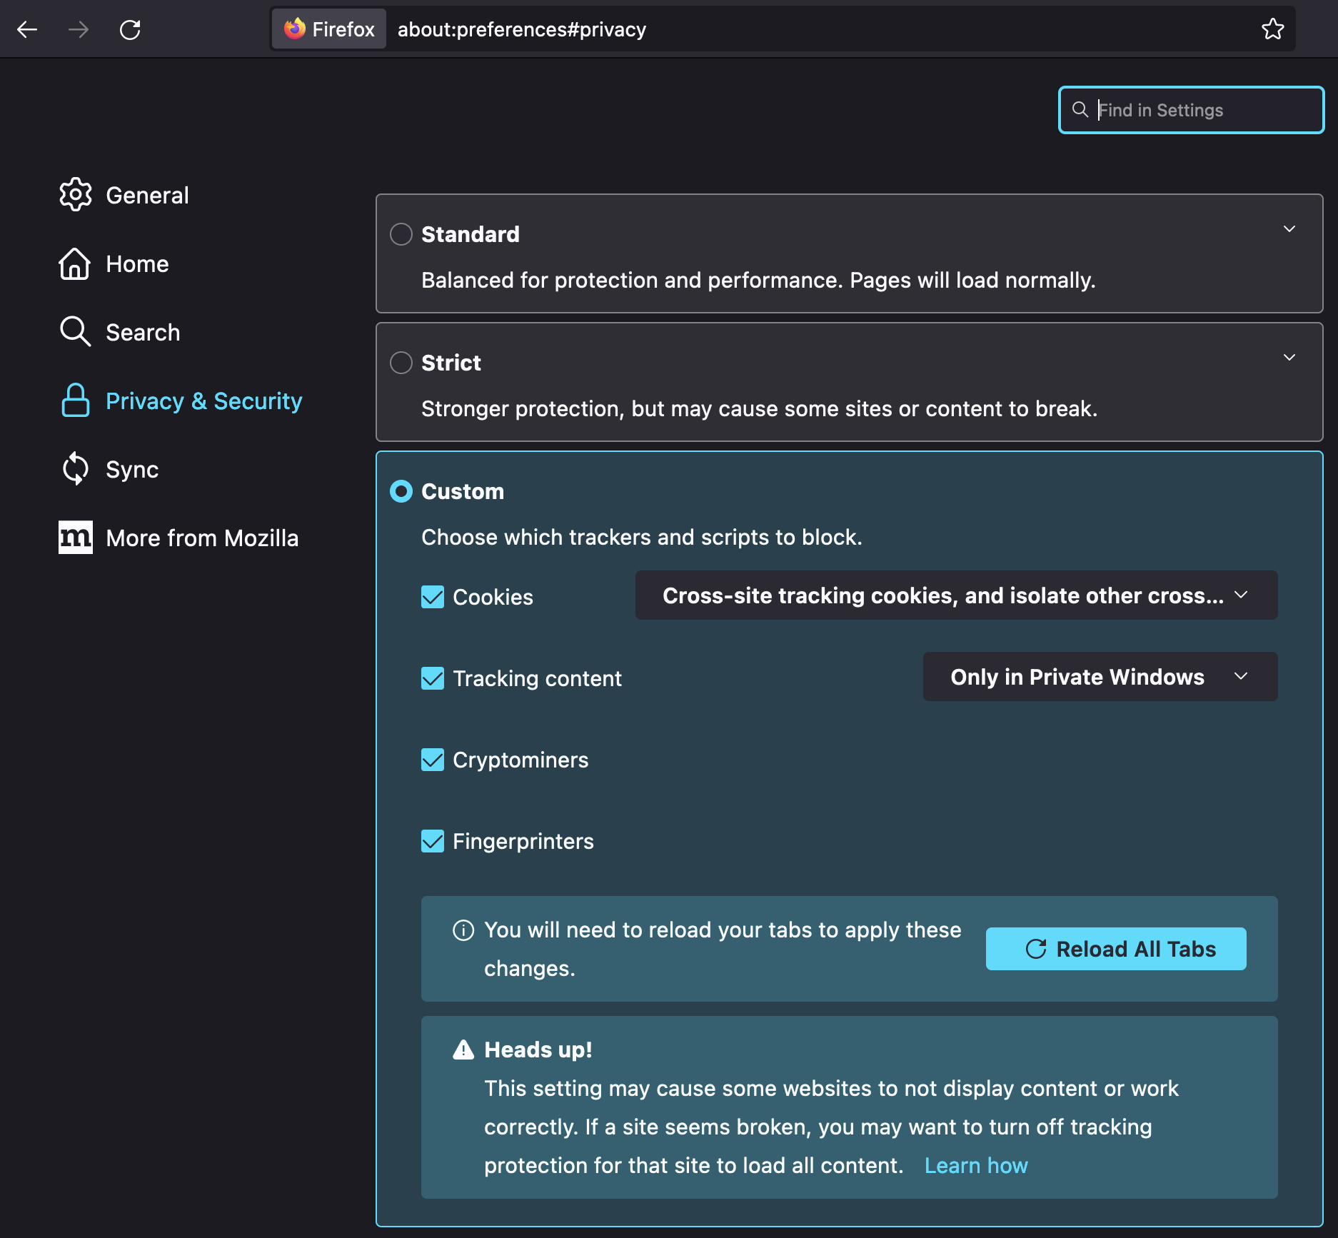Image resolution: width=1338 pixels, height=1238 pixels.
Task: Uncheck the Tracking content checkbox
Action: click(x=433, y=678)
